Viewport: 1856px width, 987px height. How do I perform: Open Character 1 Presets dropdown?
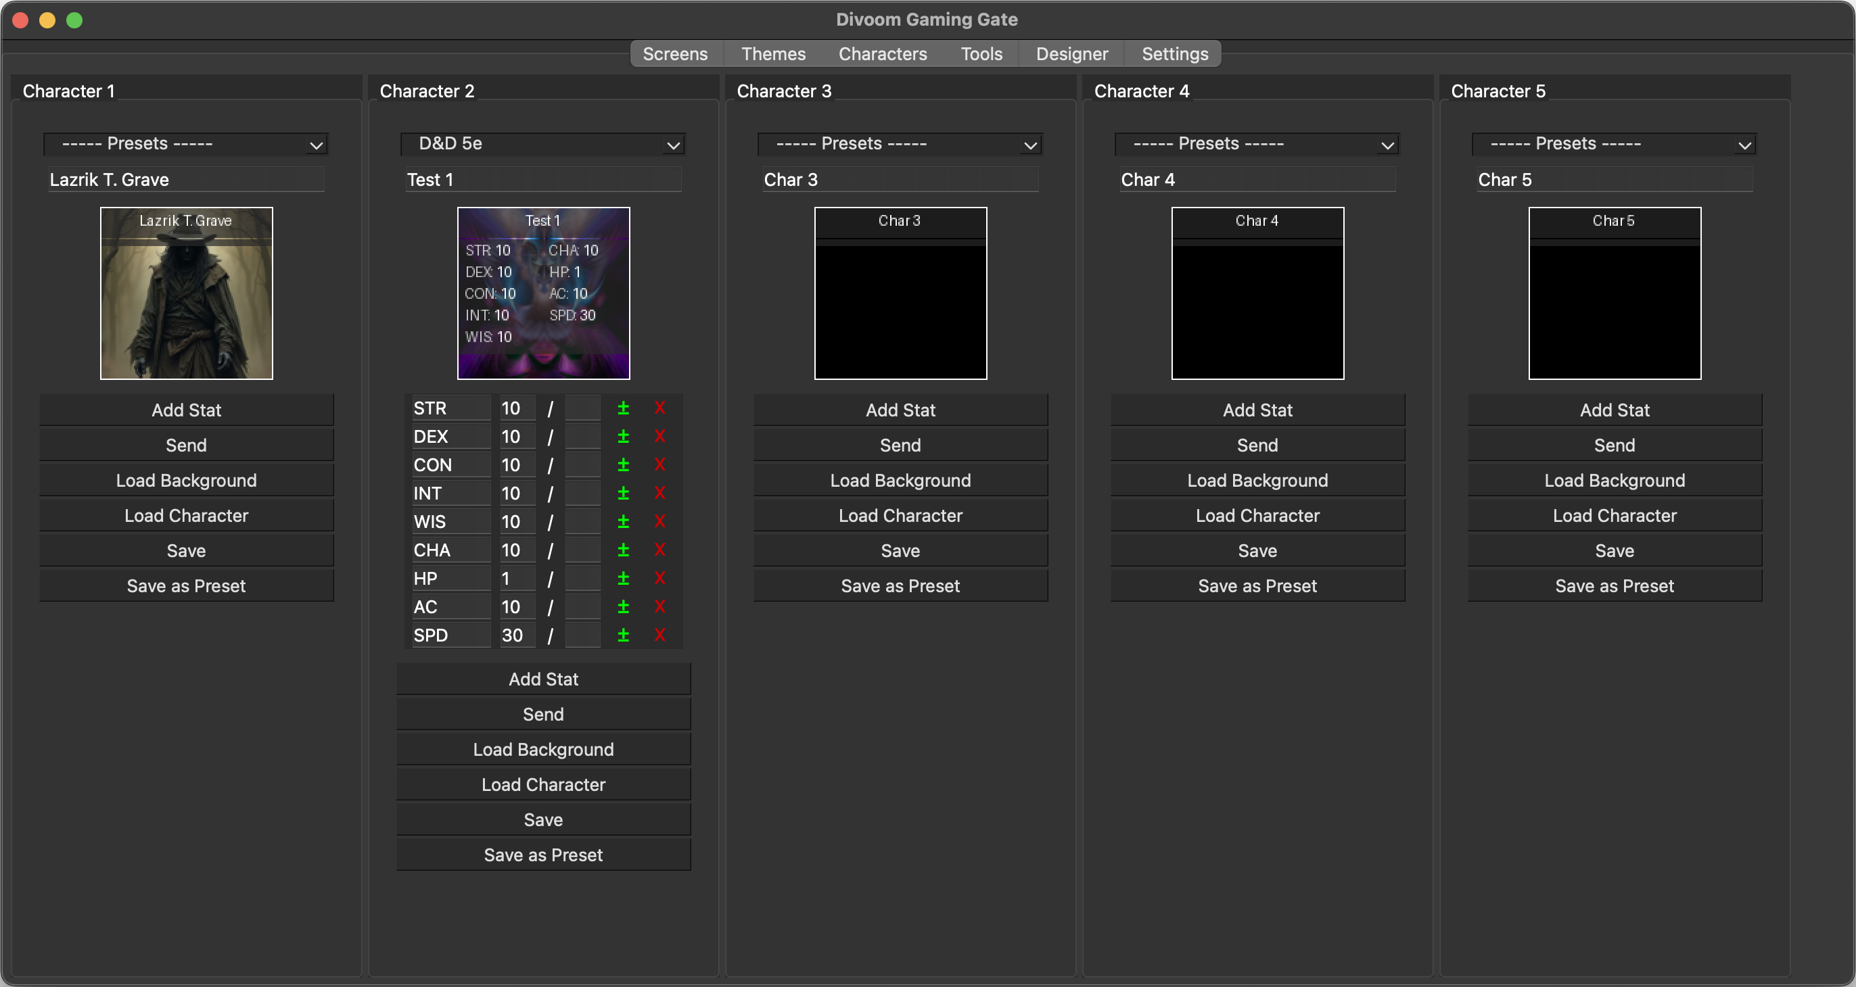186,144
